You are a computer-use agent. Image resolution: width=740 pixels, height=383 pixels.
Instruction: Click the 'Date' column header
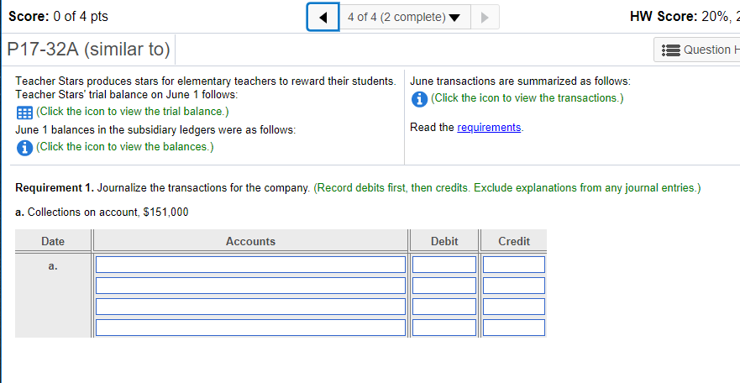coord(52,242)
